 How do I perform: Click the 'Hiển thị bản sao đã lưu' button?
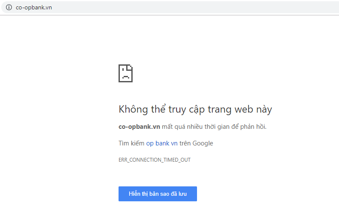pos(158,194)
